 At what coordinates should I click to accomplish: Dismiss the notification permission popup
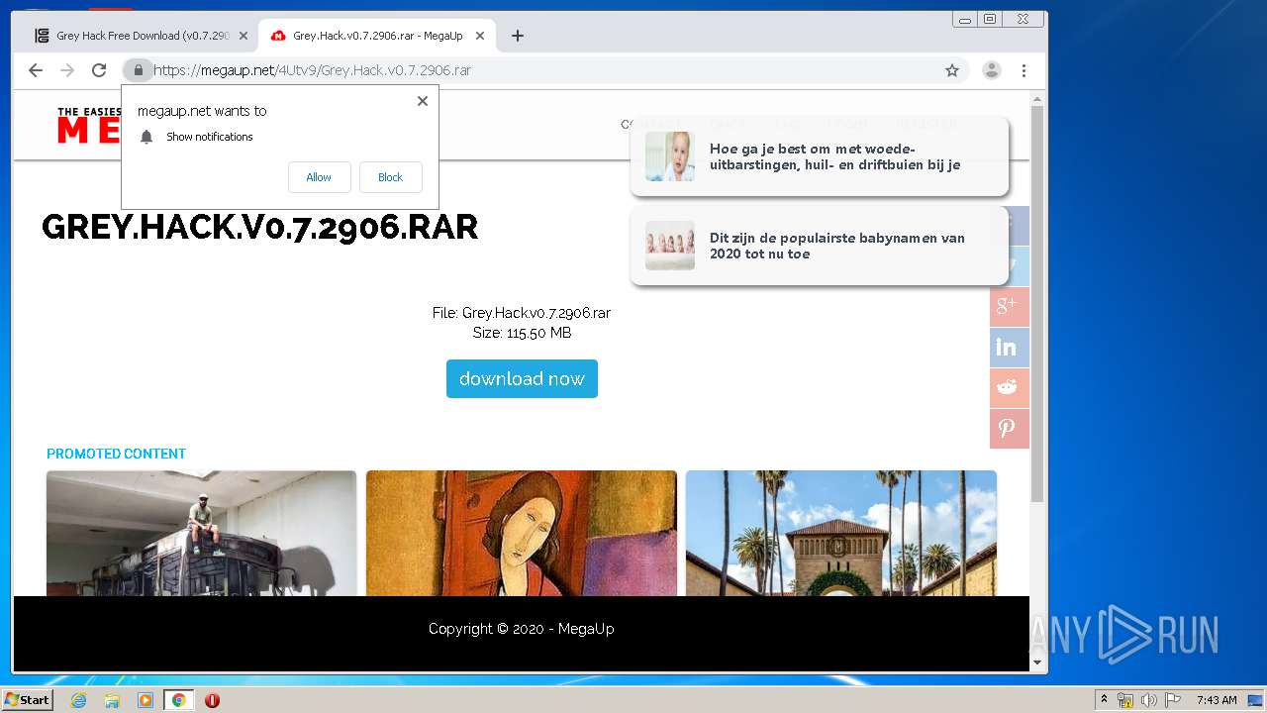point(423,101)
